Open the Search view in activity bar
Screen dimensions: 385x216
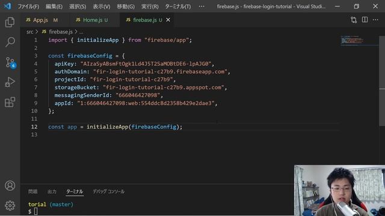click(10, 42)
